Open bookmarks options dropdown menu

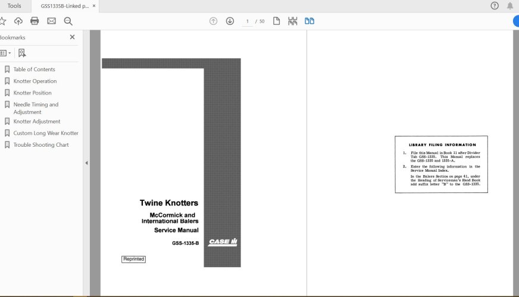click(x=5, y=53)
